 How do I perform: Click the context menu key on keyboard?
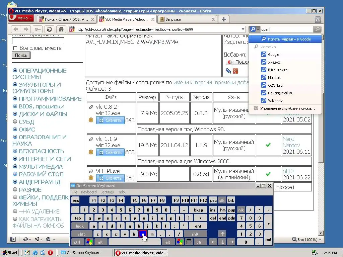coord(189,242)
